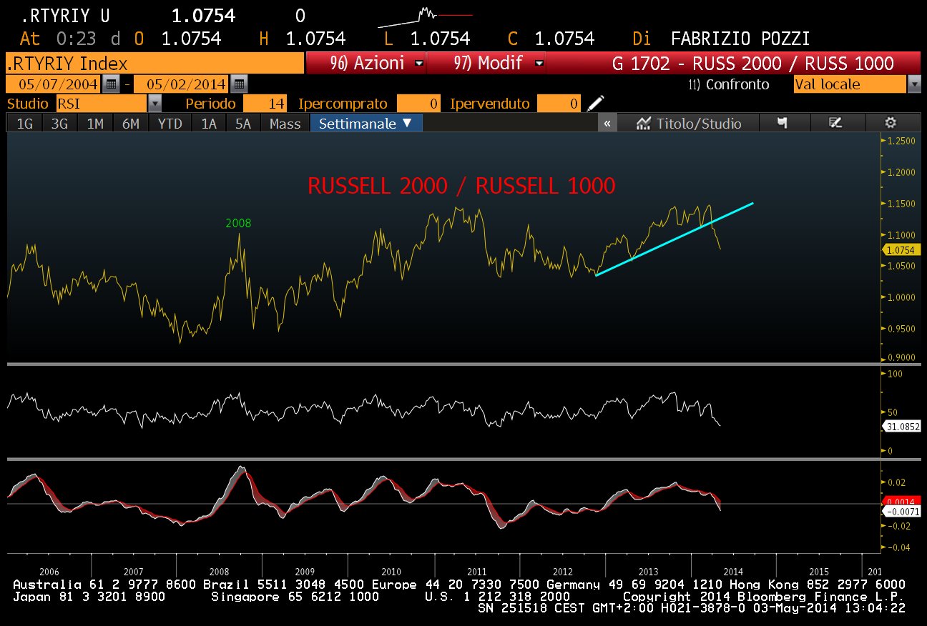Select the 6M time range tab

pos(131,124)
